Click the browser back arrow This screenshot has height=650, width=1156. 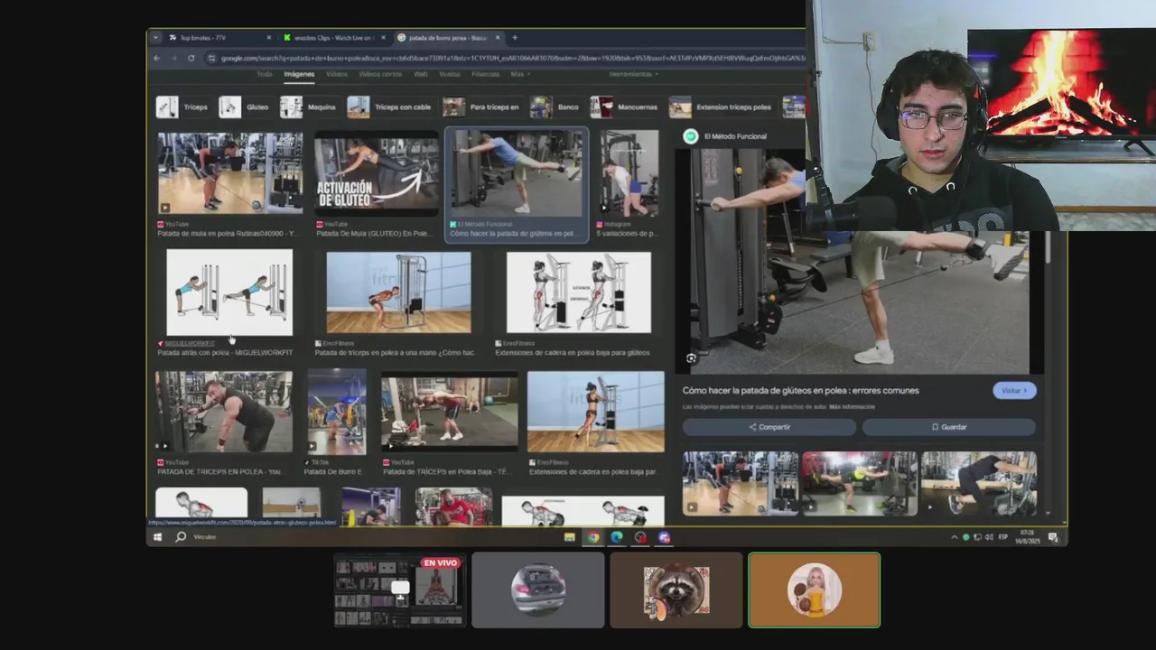156,58
